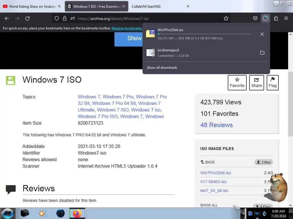
Task: Open the dark globe taskbar icon
Action: click(60, 213)
